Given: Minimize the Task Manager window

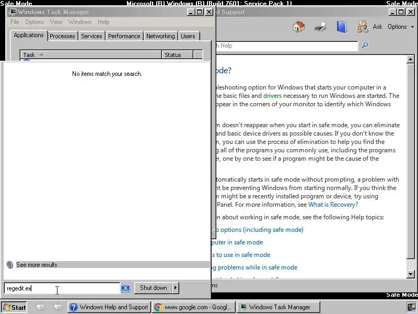Looking at the screenshot, I should click(191, 12).
